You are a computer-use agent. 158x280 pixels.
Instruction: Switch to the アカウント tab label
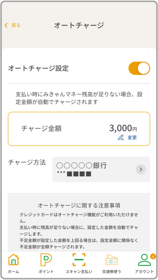144,271
